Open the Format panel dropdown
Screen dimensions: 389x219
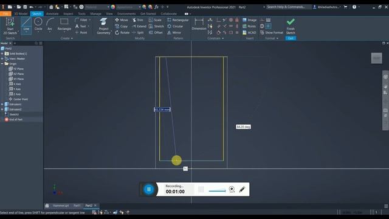pyautogui.click(x=272, y=38)
